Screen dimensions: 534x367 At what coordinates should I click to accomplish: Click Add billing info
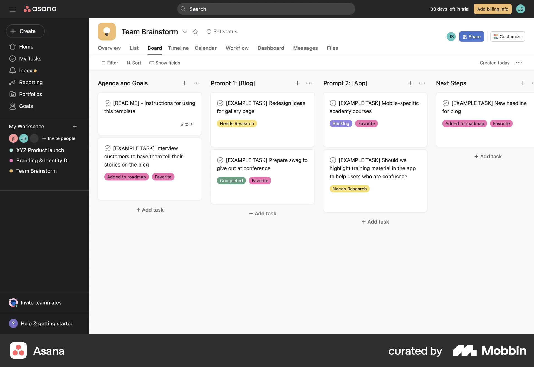tap(493, 9)
